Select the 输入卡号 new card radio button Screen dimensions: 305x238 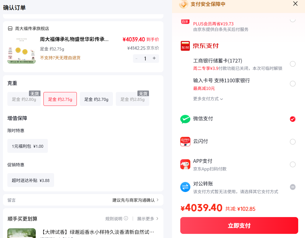pos(293,84)
